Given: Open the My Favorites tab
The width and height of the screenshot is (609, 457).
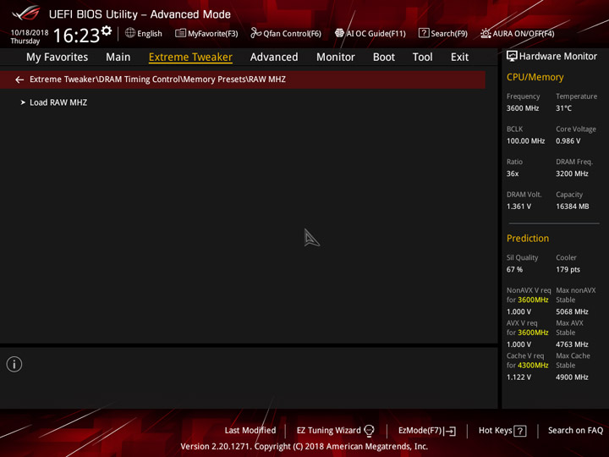Looking at the screenshot, I should coord(58,58).
